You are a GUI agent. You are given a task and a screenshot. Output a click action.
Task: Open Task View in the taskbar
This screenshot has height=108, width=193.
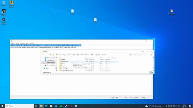(36, 106)
